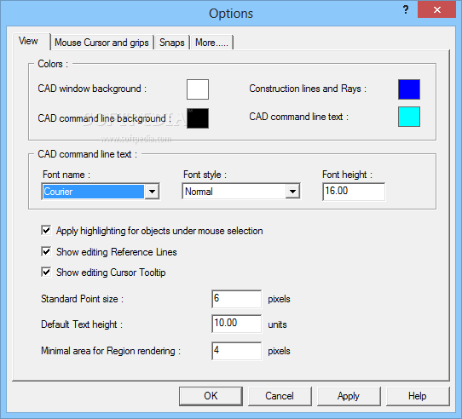Image resolution: width=462 pixels, height=419 pixels.
Task: Click the Font height input field
Action: pyautogui.click(x=354, y=192)
